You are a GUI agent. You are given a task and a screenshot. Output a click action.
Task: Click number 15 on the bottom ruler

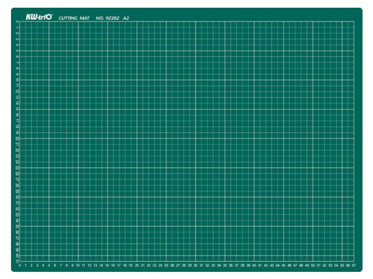[107, 265]
